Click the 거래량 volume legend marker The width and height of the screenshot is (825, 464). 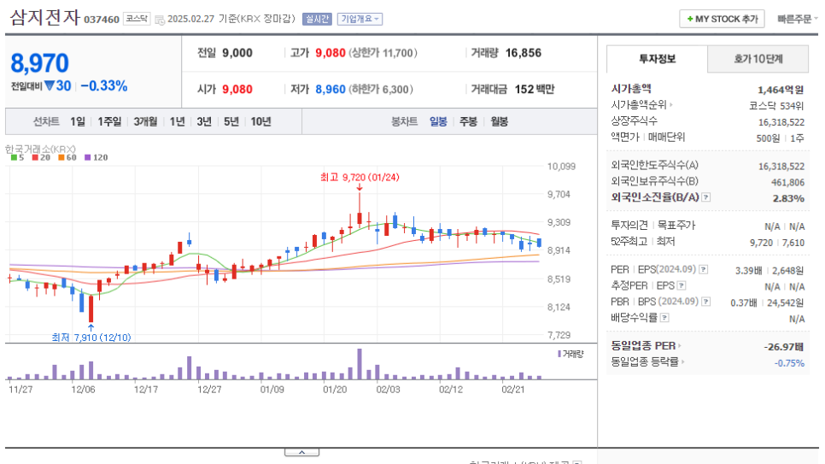click(x=570, y=354)
